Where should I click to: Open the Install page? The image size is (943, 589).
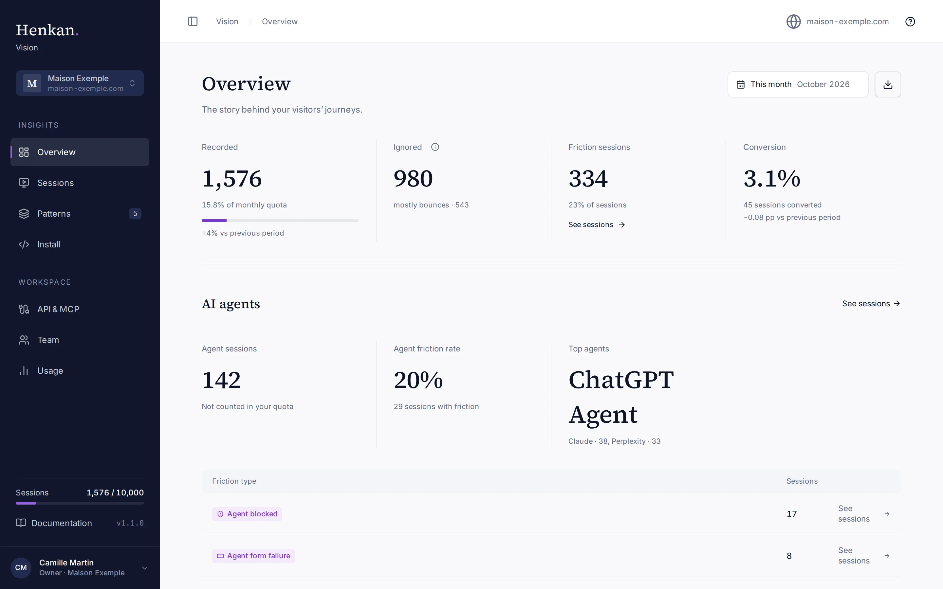[80, 244]
